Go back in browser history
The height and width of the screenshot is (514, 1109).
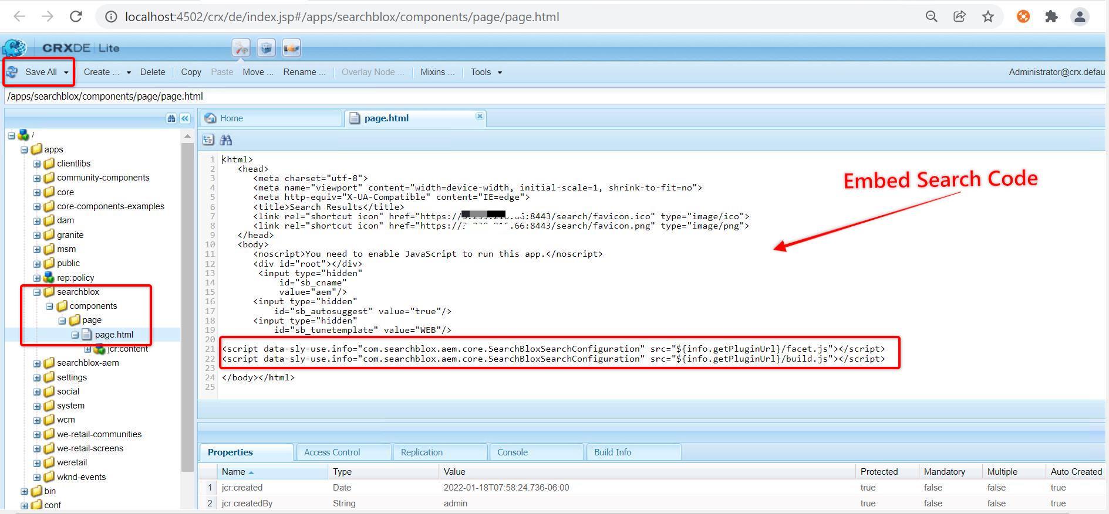click(x=19, y=17)
